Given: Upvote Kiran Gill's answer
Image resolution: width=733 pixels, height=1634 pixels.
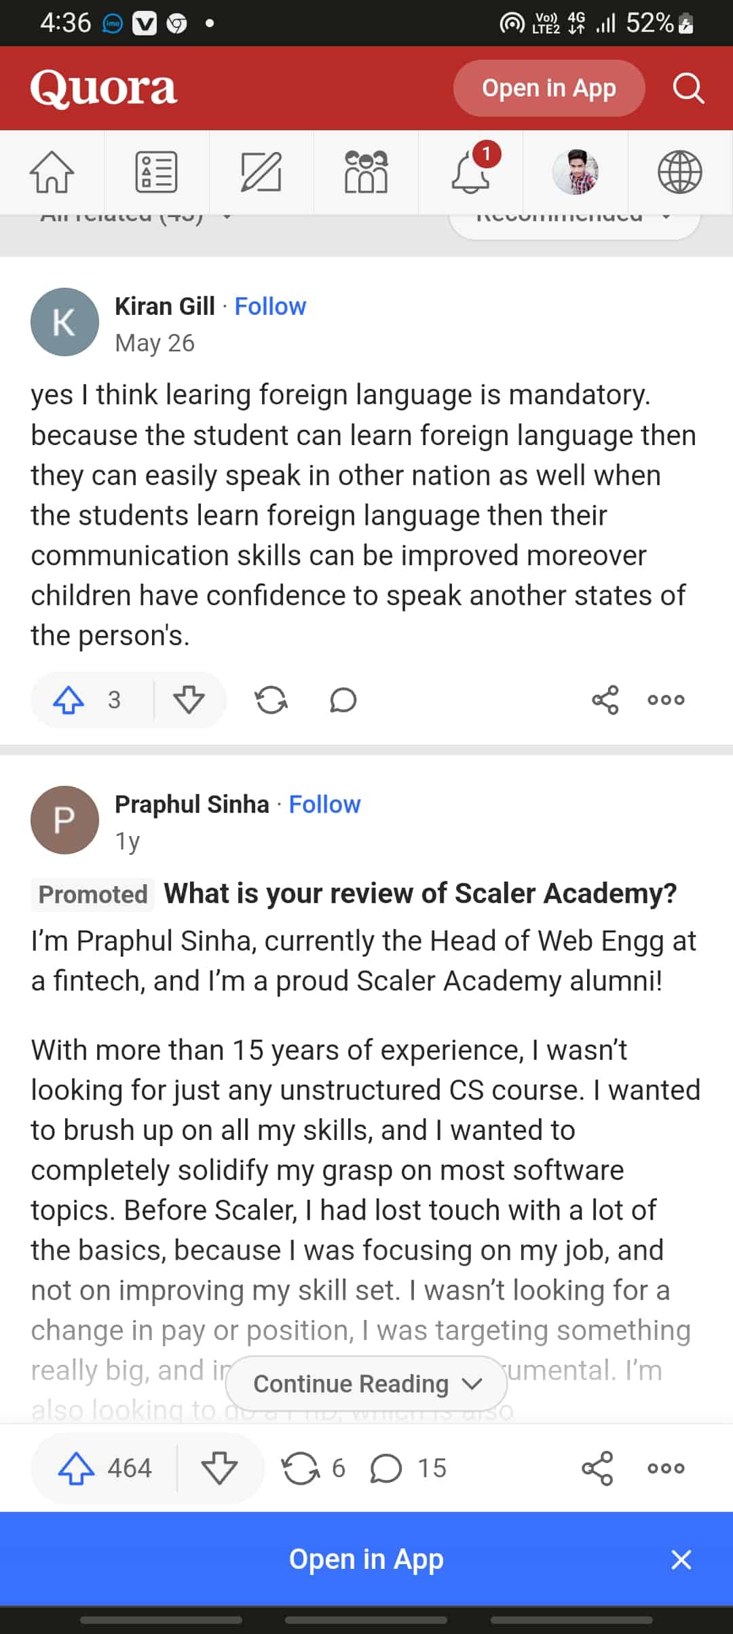Looking at the screenshot, I should [69, 700].
